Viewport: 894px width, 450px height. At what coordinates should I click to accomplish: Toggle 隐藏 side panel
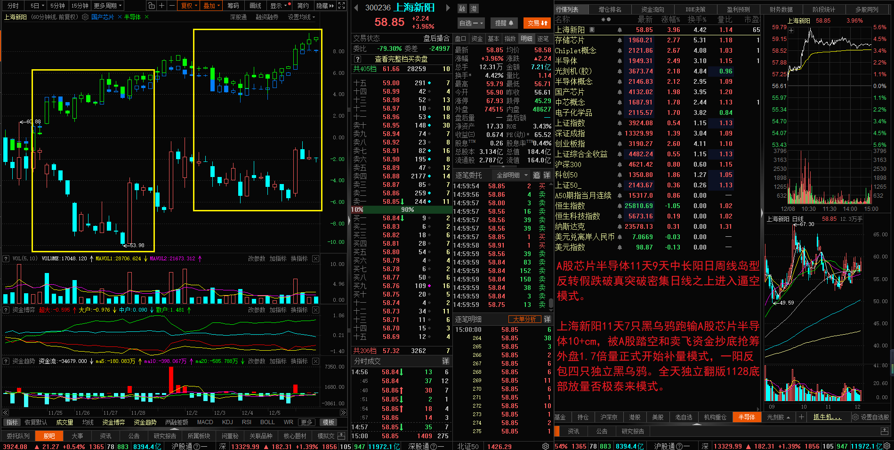(325, 6)
